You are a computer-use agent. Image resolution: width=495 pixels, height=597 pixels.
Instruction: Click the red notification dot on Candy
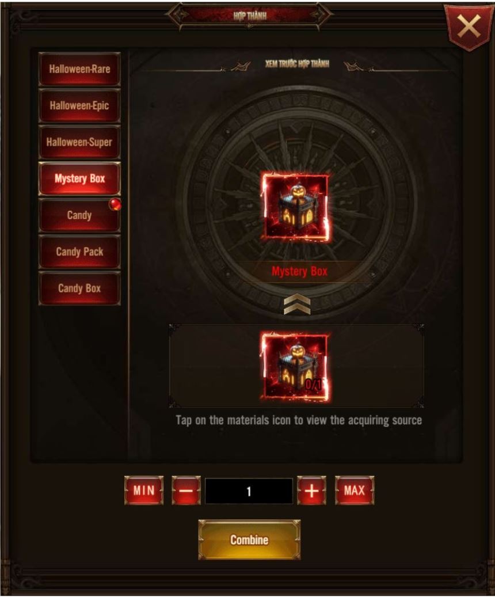(115, 204)
